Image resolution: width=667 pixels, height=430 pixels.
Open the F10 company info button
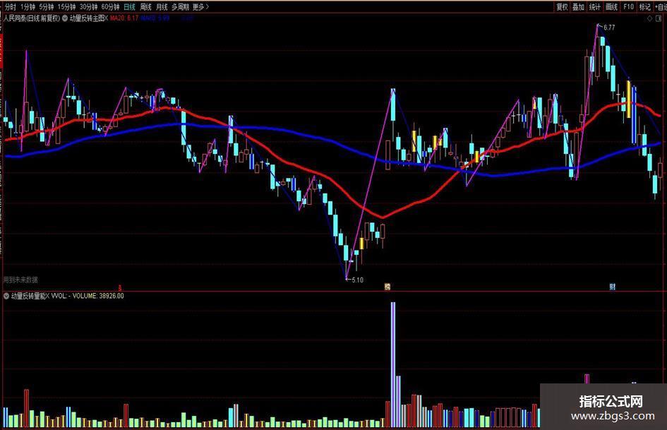pos(628,7)
